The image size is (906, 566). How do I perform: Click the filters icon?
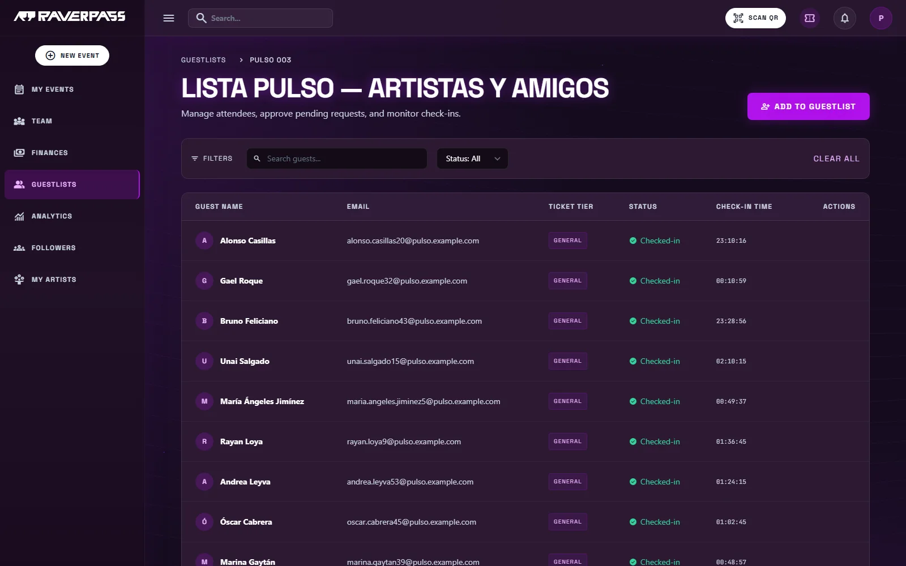coord(195,158)
